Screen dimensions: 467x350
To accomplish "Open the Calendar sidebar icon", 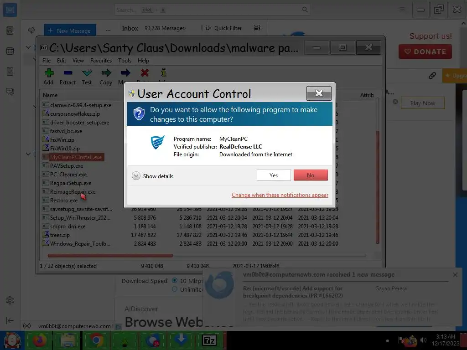I will (x=10, y=51).
